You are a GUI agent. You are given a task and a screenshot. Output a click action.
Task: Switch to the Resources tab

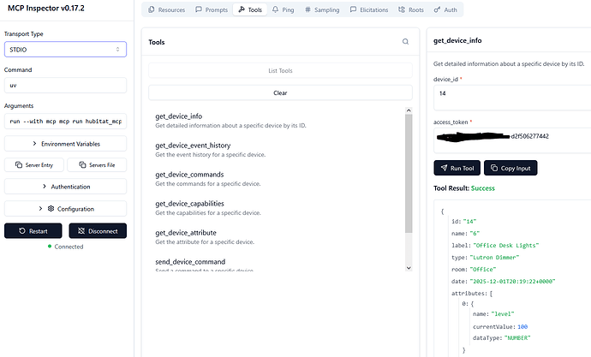pos(166,9)
